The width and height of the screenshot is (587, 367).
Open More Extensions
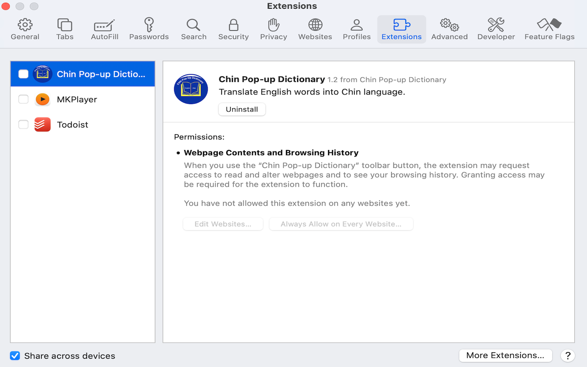[505, 355]
